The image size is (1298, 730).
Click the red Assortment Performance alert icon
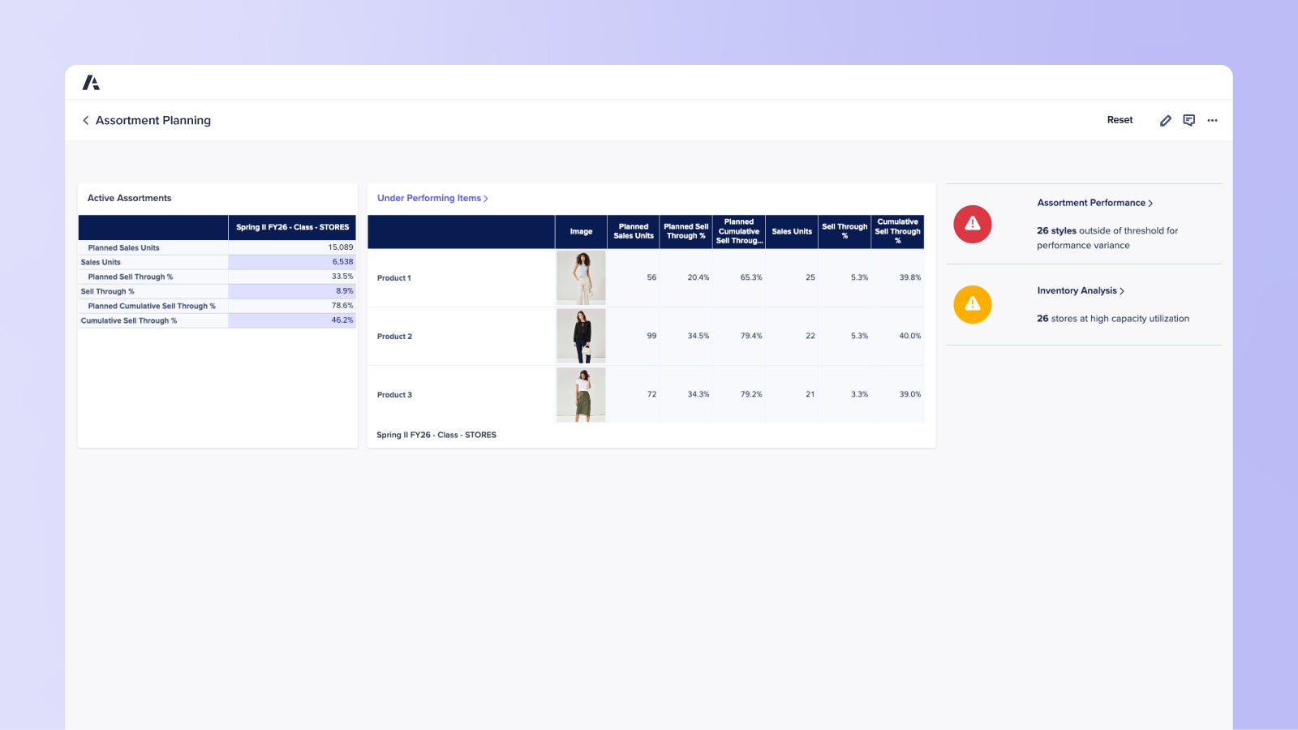point(973,225)
